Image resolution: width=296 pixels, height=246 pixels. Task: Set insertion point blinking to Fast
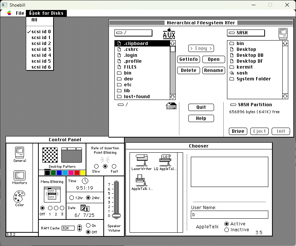pos(114,166)
